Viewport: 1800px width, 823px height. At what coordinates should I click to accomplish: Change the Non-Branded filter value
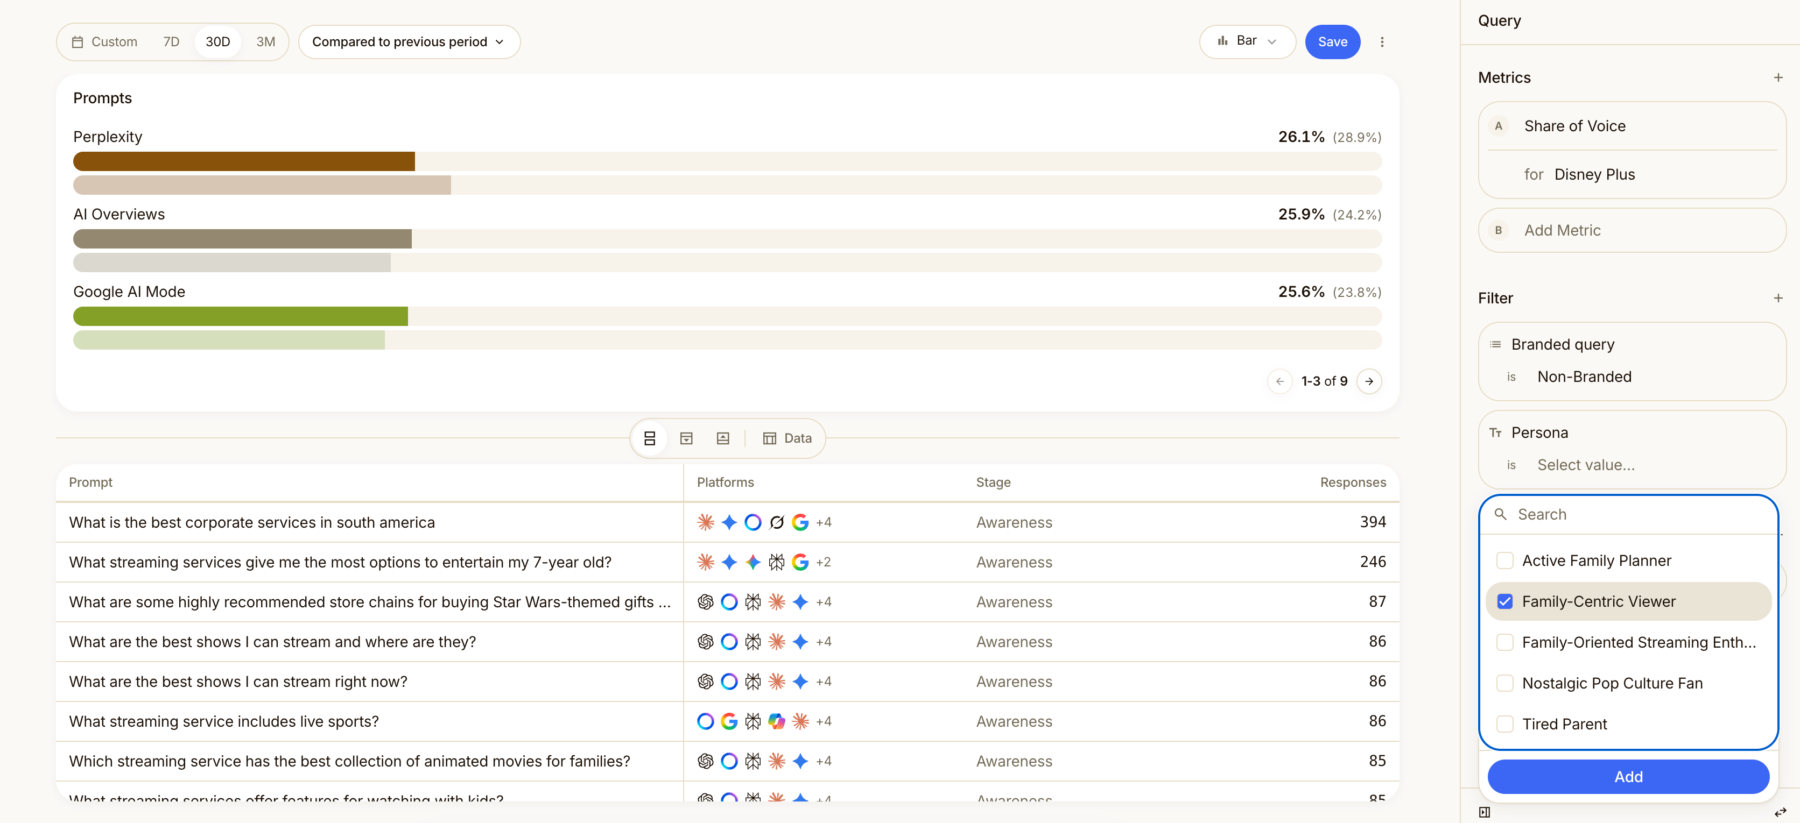click(1584, 377)
